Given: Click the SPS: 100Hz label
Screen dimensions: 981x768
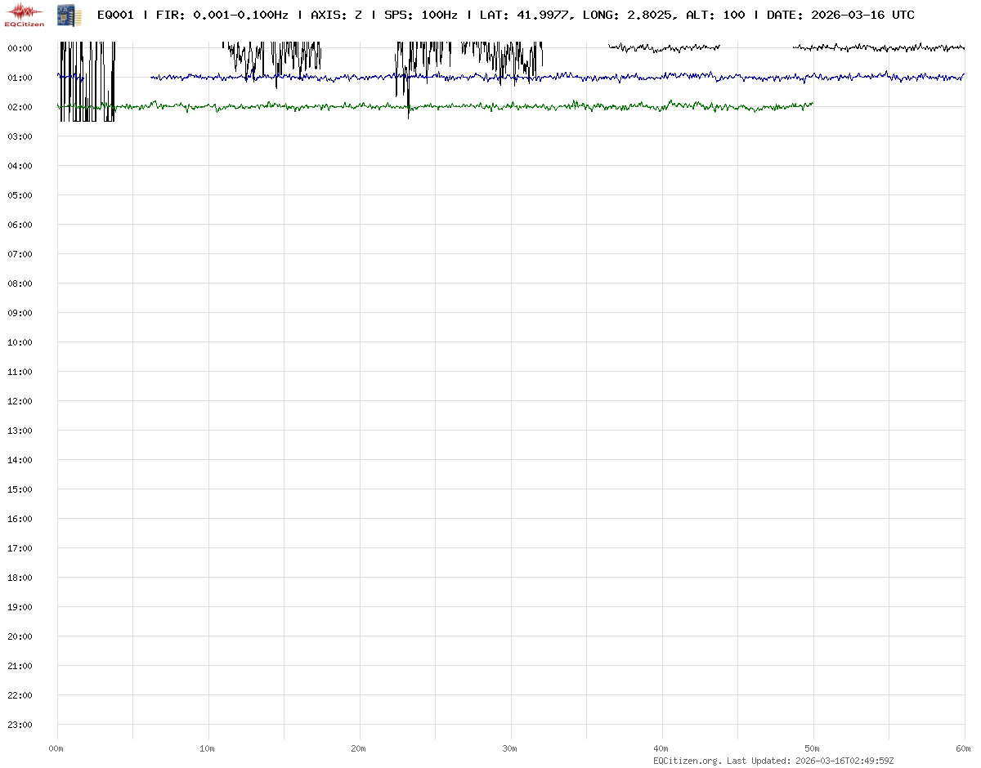Looking at the screenshot, I should (x=420, y=15).
